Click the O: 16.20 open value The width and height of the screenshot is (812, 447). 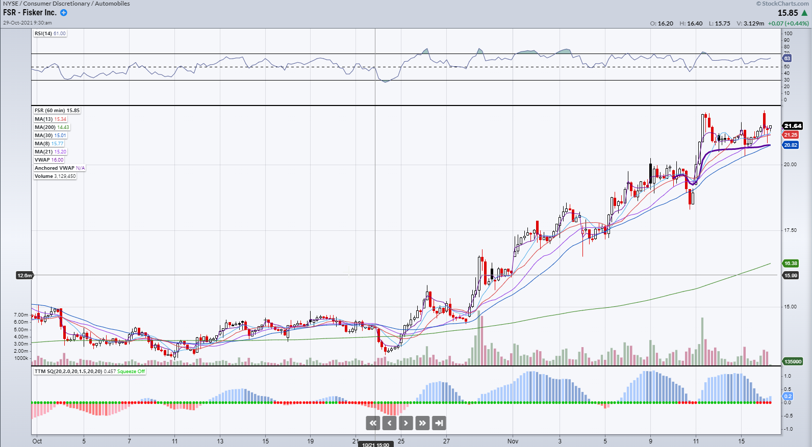click(662, 23)
